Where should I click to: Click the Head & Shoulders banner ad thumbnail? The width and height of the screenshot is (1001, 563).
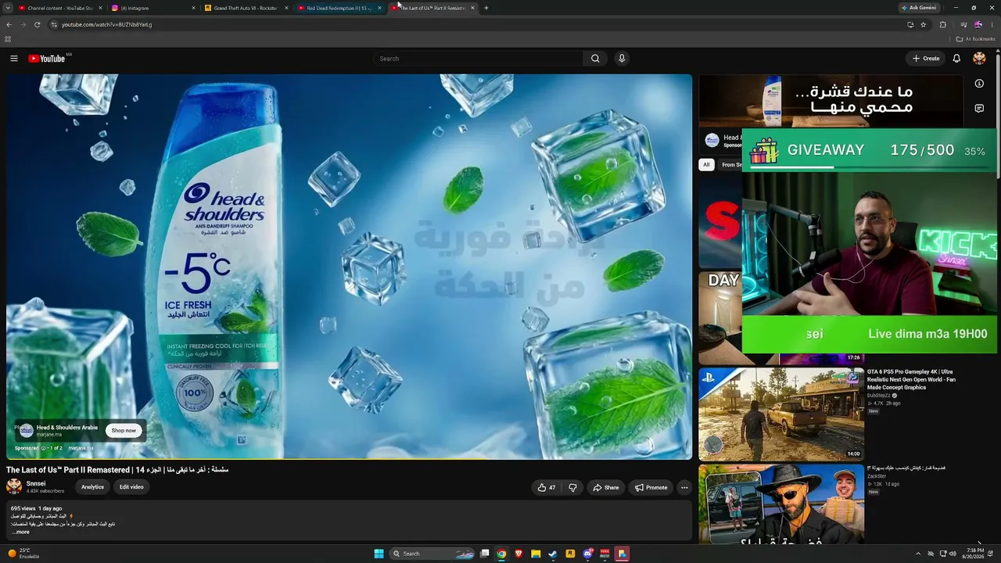[x=831, y=101]
